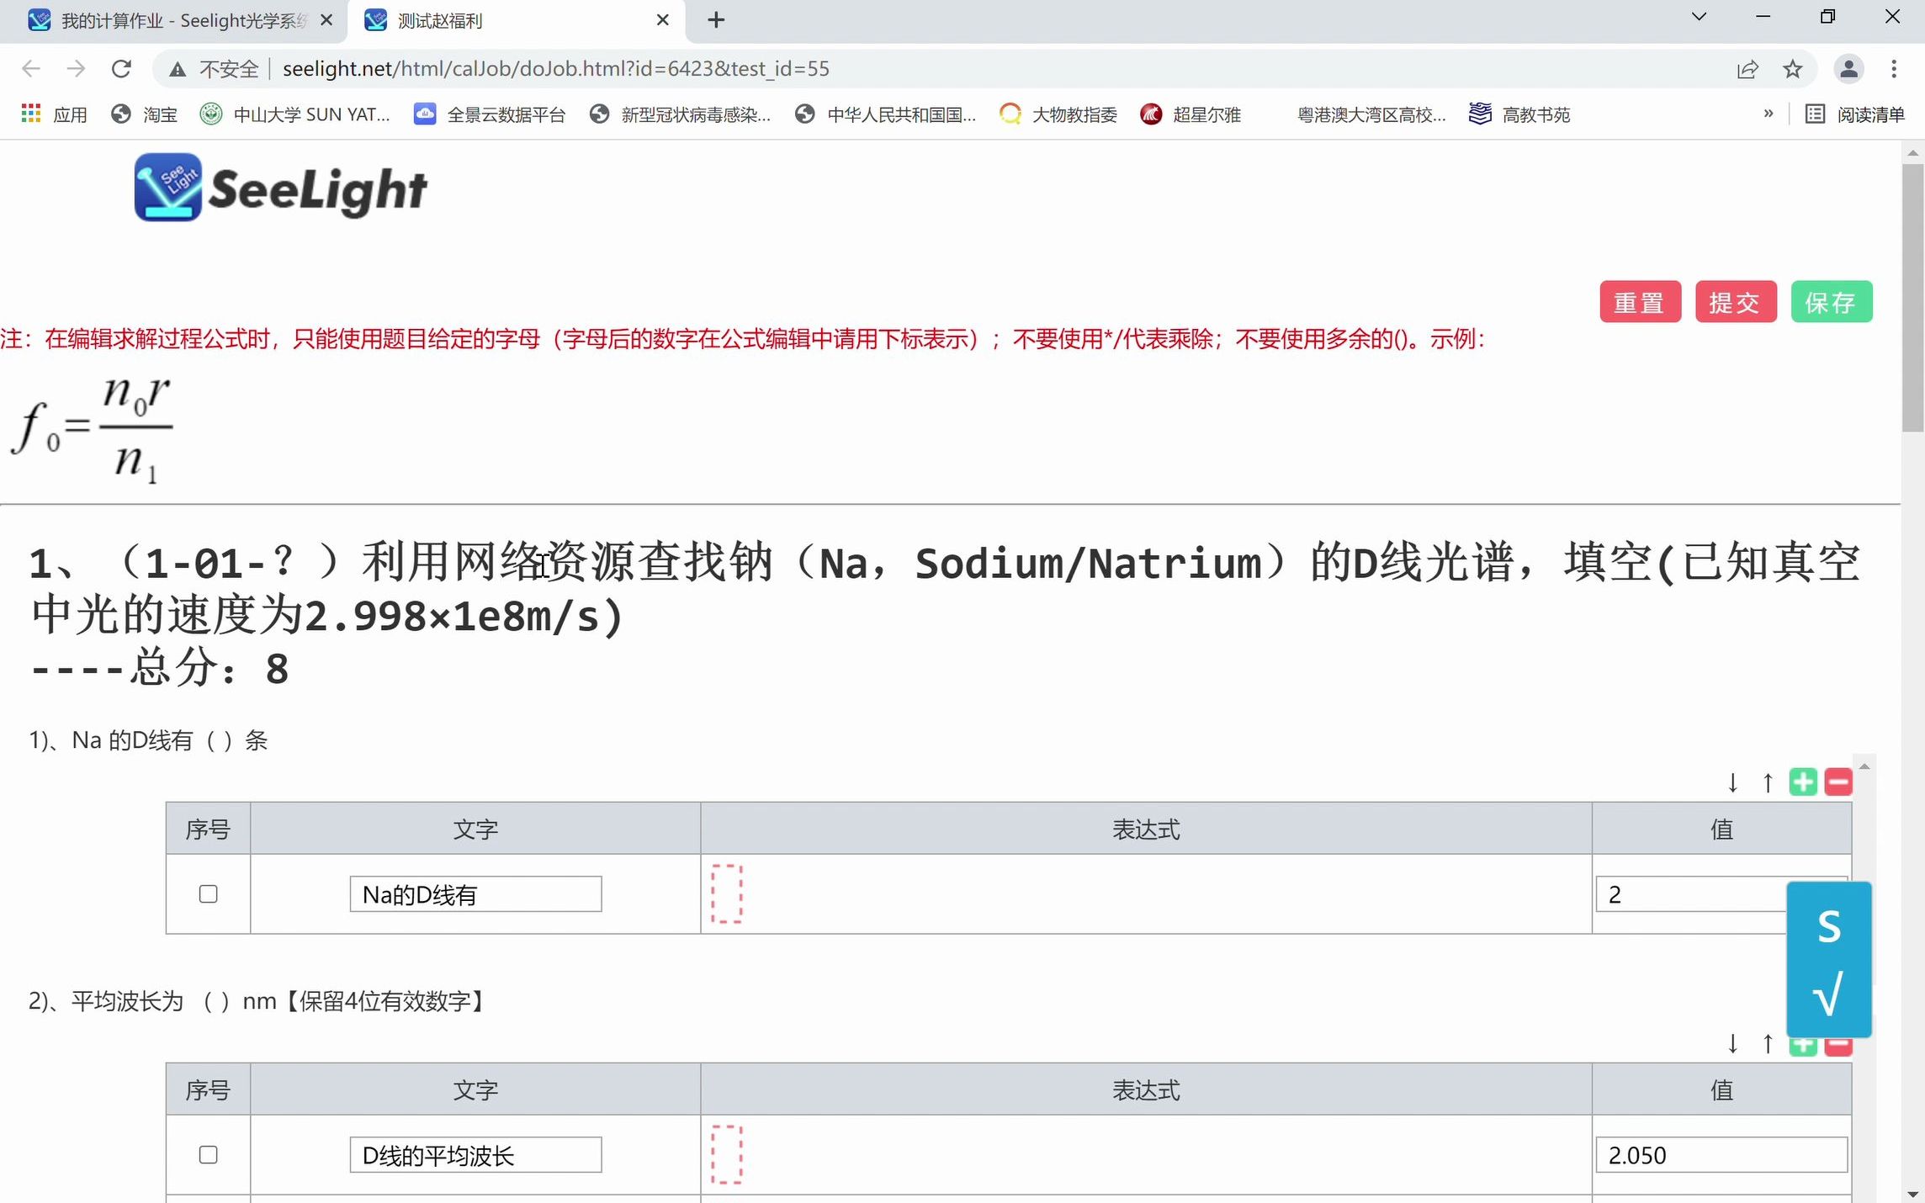Click the value field containing 2.050
1925x1203 pixels.
click(1721, 1155)
